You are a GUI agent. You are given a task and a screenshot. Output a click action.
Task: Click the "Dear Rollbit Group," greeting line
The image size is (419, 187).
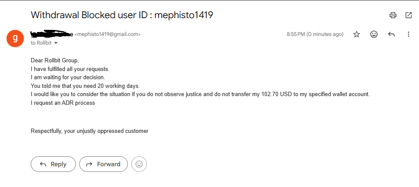pyautogui.click(x=55, y=61)
